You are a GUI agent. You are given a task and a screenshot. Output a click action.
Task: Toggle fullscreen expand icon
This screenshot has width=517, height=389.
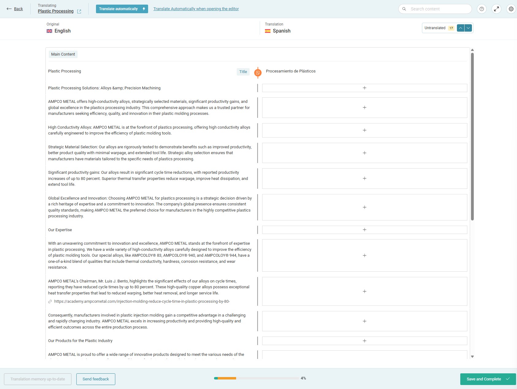tap(496, 9)
